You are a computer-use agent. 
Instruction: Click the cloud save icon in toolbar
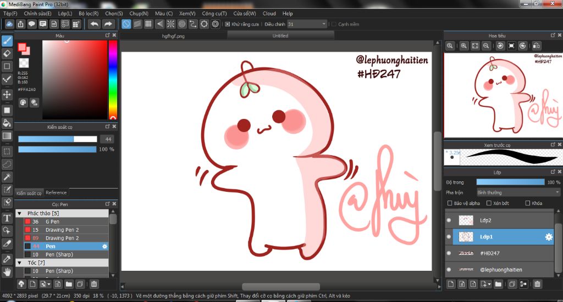(x=9, y=24)
